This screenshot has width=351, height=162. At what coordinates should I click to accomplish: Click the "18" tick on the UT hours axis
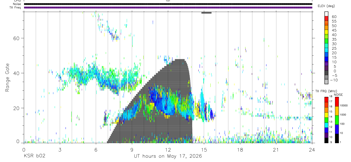coord(240,150)
